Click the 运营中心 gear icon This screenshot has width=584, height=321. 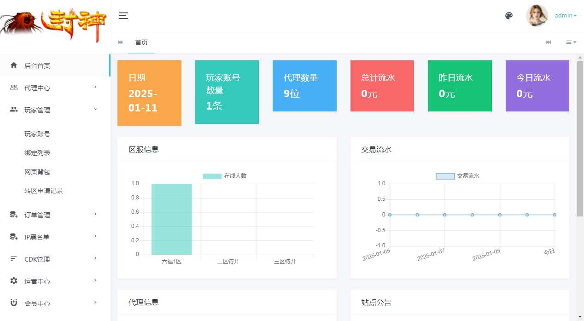coord(15,280)
